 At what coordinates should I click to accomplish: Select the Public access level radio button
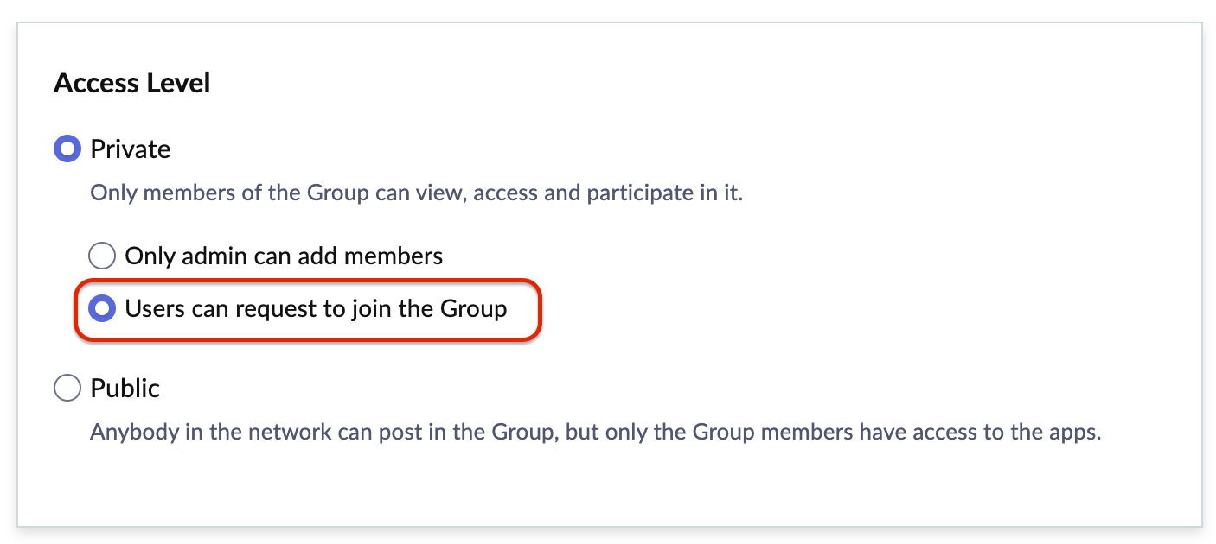tap(67, 389)
